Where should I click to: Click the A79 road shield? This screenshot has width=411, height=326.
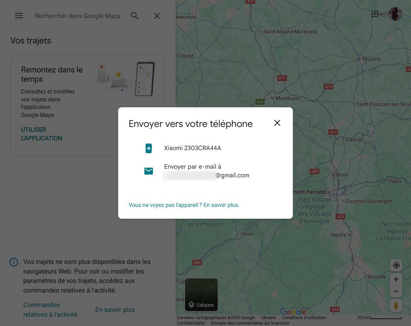coord(328,87)
